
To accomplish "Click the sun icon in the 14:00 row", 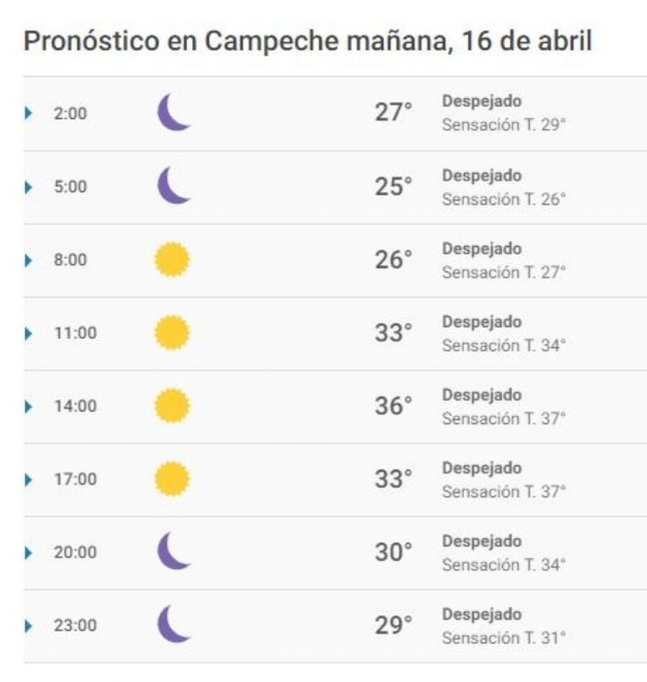I will (172, 405).
